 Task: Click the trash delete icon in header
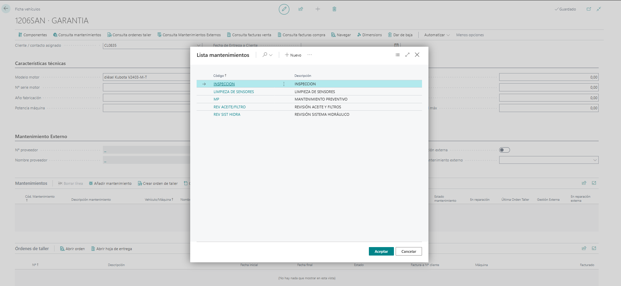click(x=334, y=9)
